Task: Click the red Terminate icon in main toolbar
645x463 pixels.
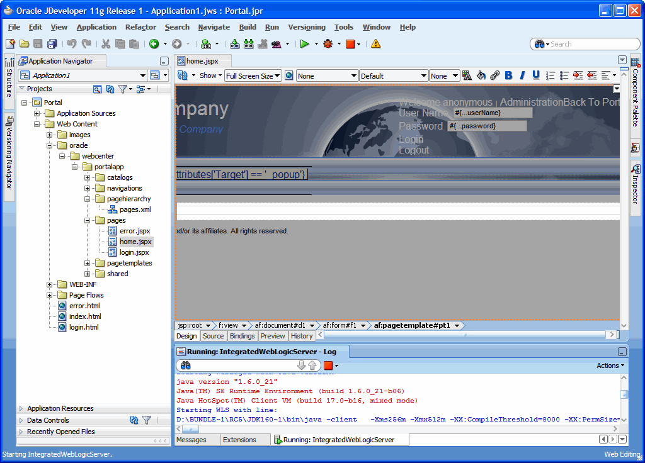Action: [x=350, y=44]
